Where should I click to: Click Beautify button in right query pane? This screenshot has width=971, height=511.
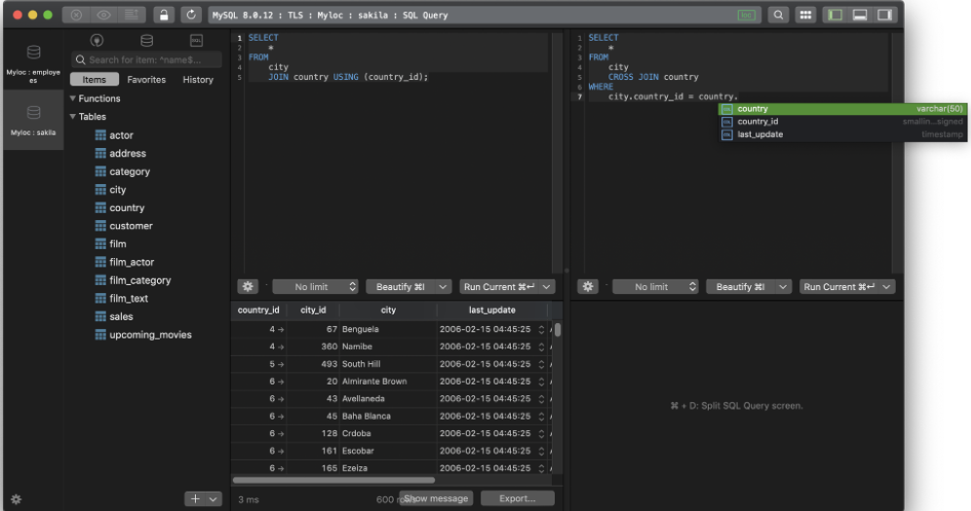[741, 287]
